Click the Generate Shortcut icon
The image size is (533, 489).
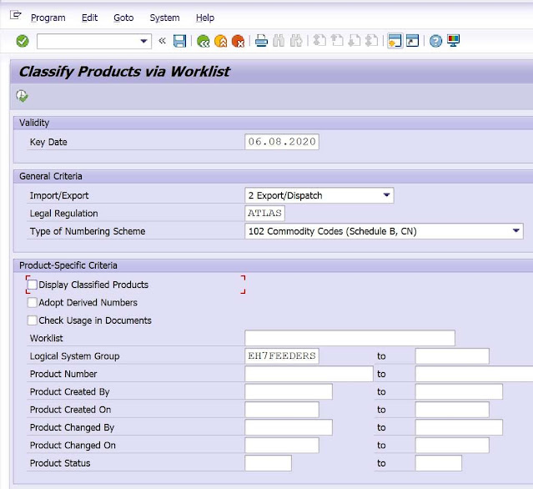(412, 41)
